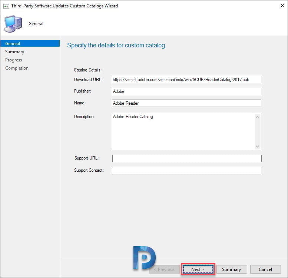Click Description scrollbar down arrow
The image size is (288, 278).
pyautogui.click(x=258, y=146)
